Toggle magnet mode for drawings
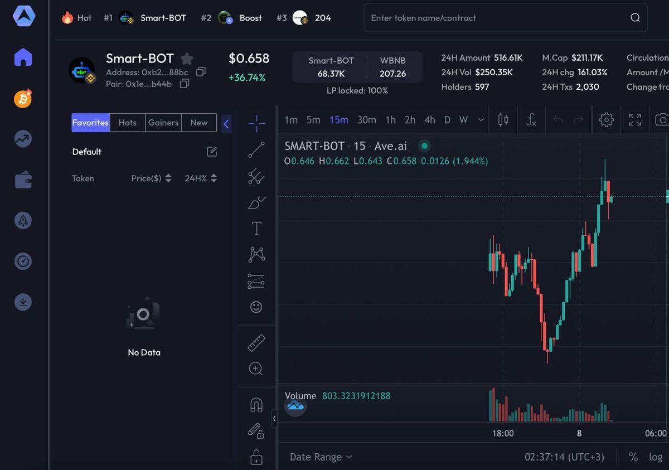The width and height of the screenshot is (669, 470). point(256,405)
